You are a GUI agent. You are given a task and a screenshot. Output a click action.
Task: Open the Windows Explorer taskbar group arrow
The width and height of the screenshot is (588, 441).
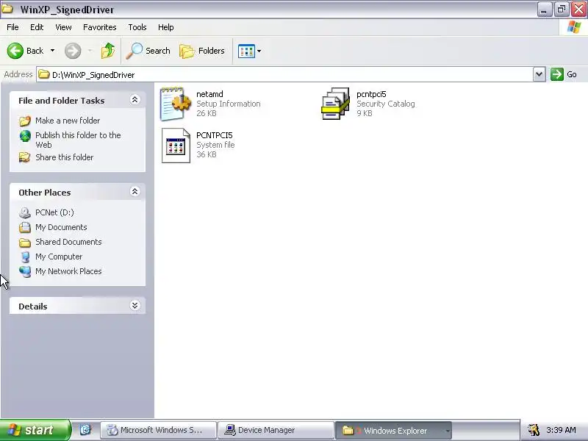(x=448, y=431)
